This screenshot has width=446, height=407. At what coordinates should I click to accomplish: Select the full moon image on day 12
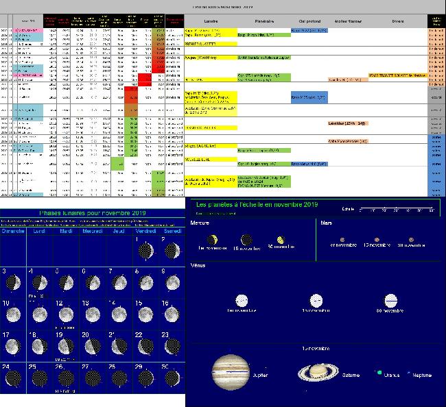tap(67, 314)
